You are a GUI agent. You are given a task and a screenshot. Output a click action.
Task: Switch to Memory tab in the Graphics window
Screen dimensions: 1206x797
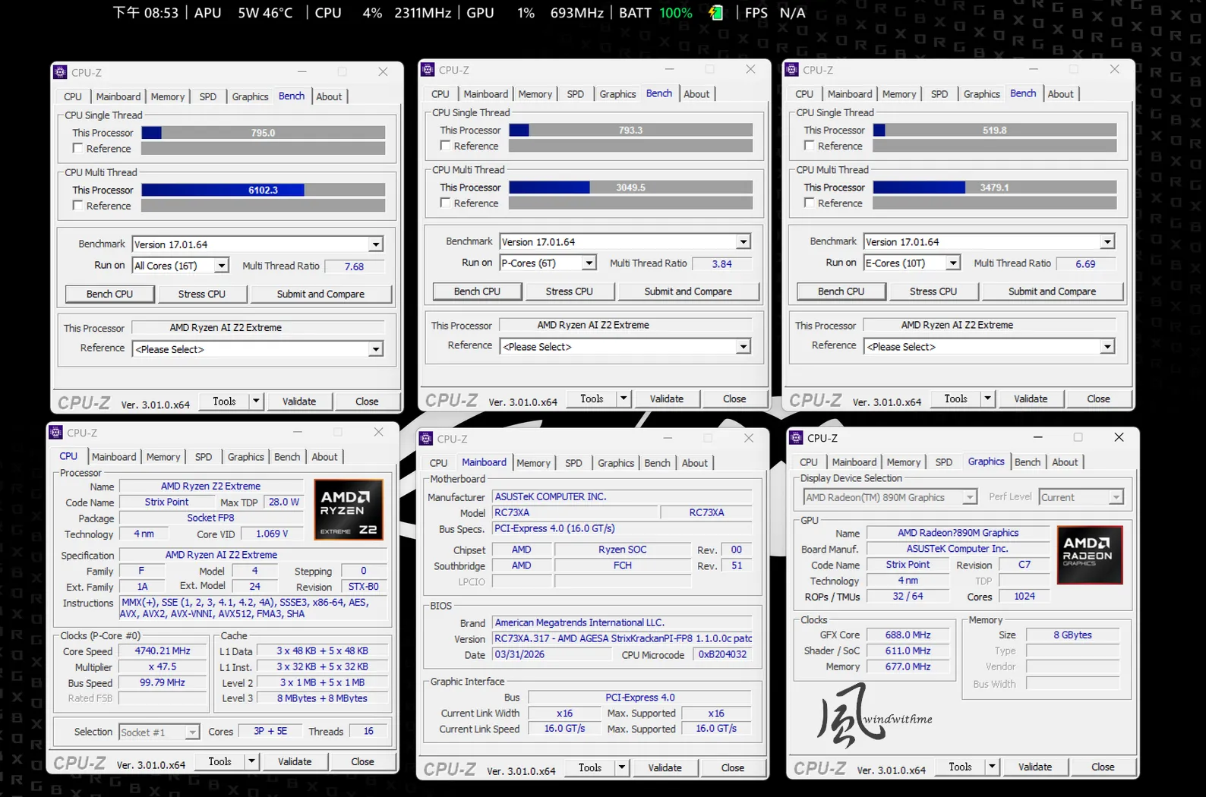click(x=904, y=462)
